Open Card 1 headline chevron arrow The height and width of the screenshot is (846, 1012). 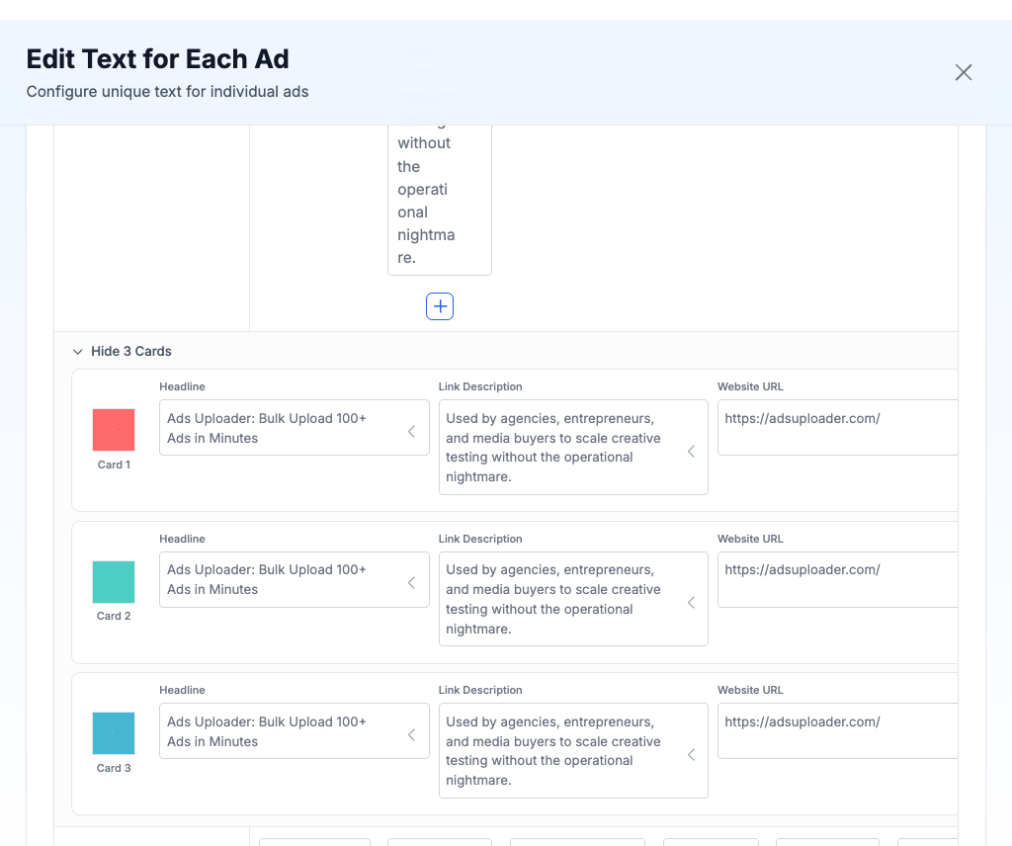pos(411,431)
